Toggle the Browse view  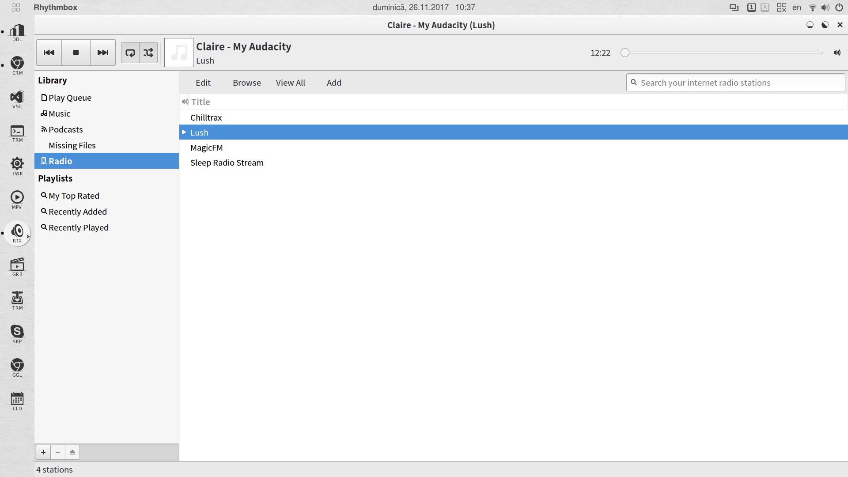(247, 83)
